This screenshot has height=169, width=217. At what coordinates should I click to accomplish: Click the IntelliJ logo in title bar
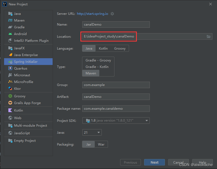5,4
